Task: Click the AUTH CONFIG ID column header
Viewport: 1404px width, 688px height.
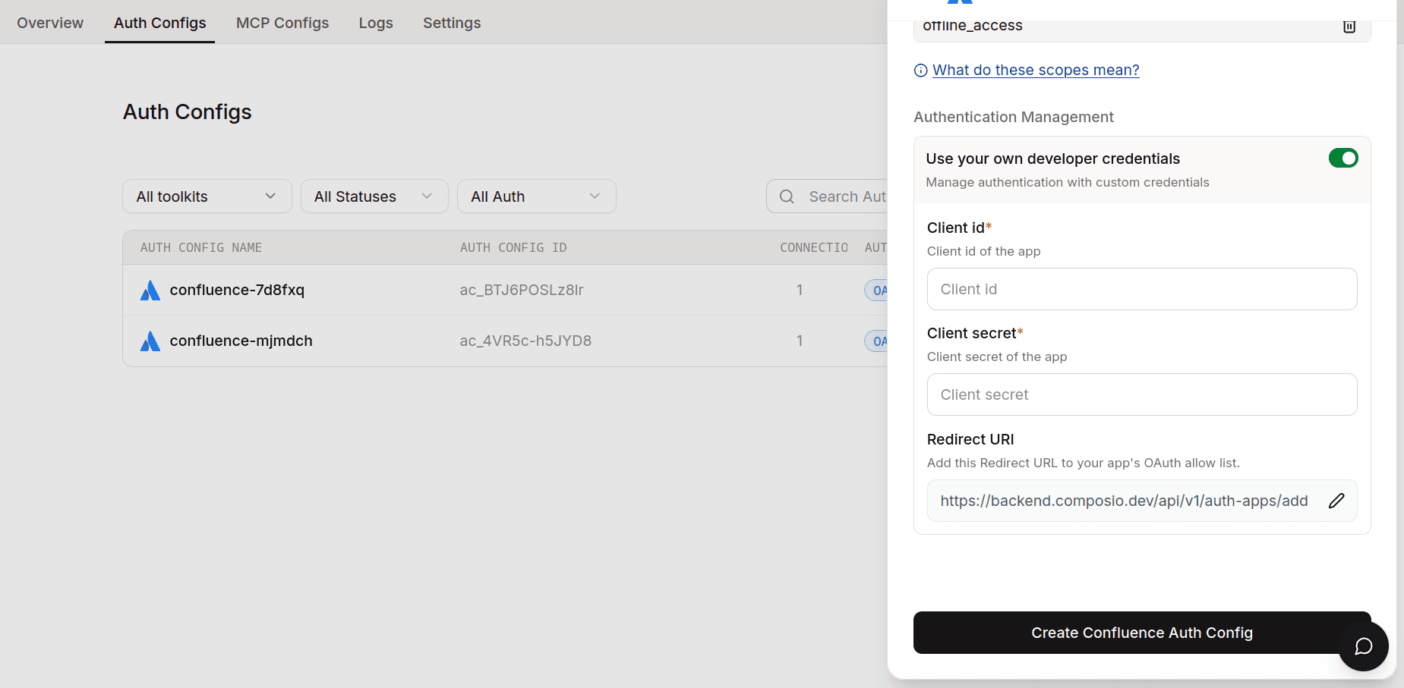Action: pyautogui.click(x=513, y=247)
